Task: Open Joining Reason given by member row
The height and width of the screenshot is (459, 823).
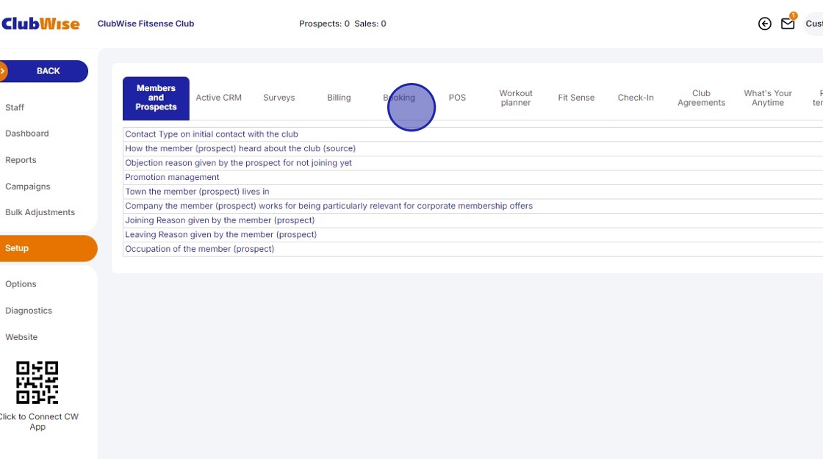Action: pyautogui.click(x=473, y=220)
